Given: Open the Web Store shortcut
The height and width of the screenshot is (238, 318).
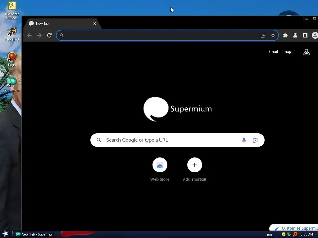Looking at the screenshot, I should 160,169.
